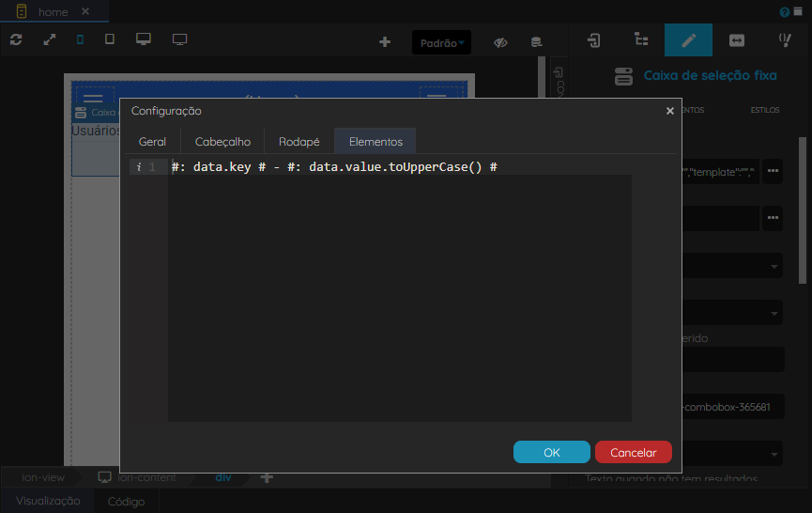Click the help question mark icon

(785, 12)
